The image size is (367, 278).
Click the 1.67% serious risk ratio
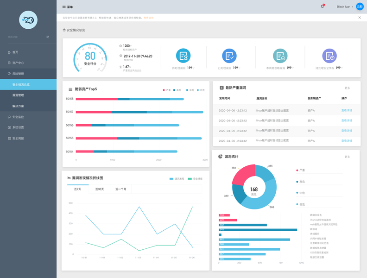[127, 67]
